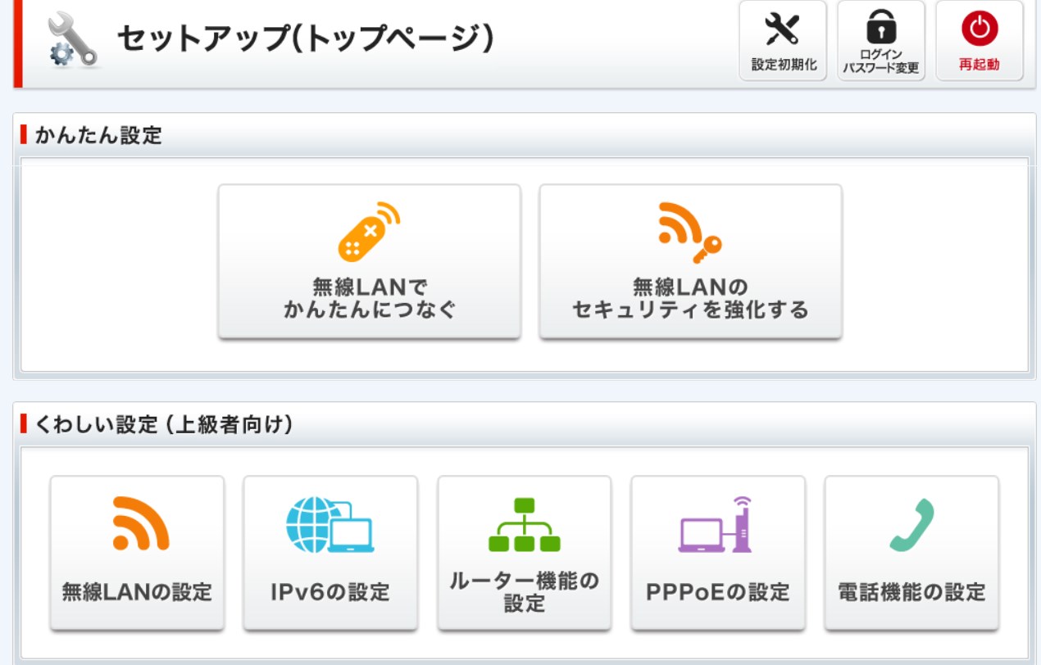Open 無線LANでかんたんにつなぐ setup
Screen dimensions: 1041x665
[x=368, y=260]
